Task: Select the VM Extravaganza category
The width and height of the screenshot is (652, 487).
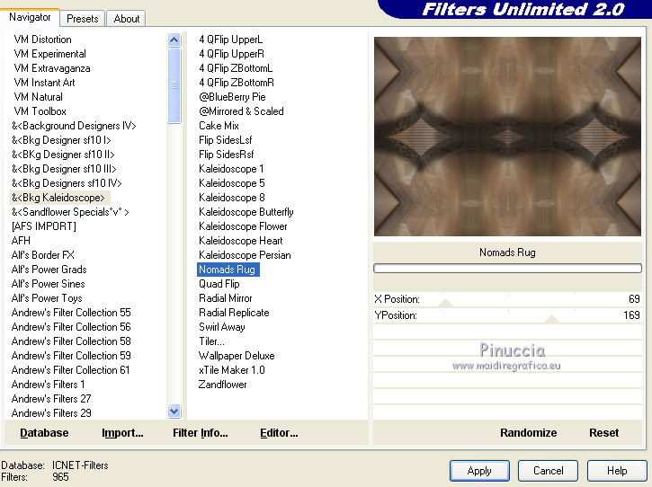Action: pos(52,68)
